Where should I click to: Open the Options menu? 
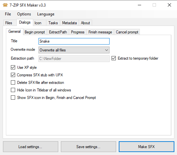coord(24,14)
